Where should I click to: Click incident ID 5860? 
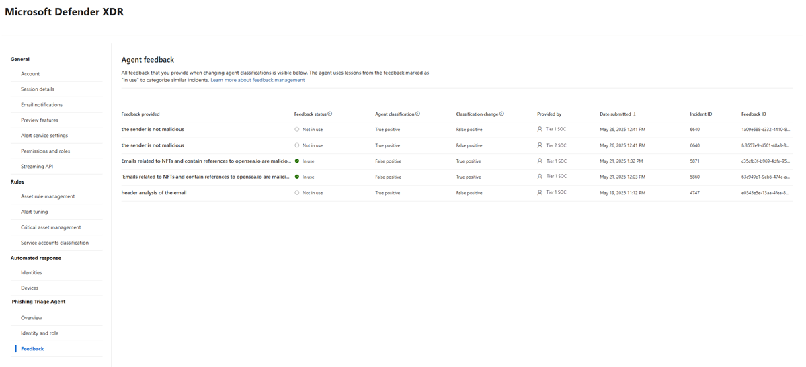695,176
